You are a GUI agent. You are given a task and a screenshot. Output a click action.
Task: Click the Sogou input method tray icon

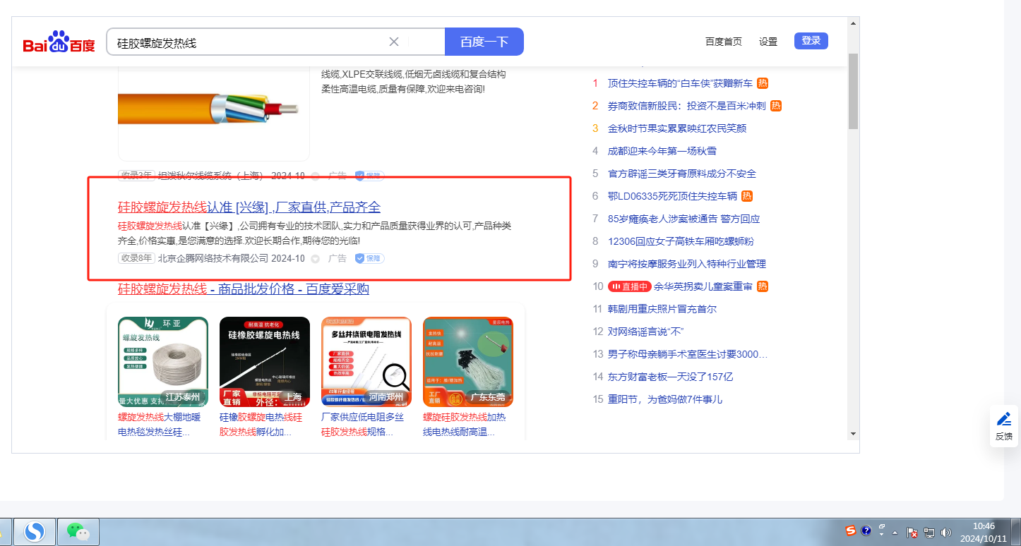pyautogui.click(x=852, y=530)
